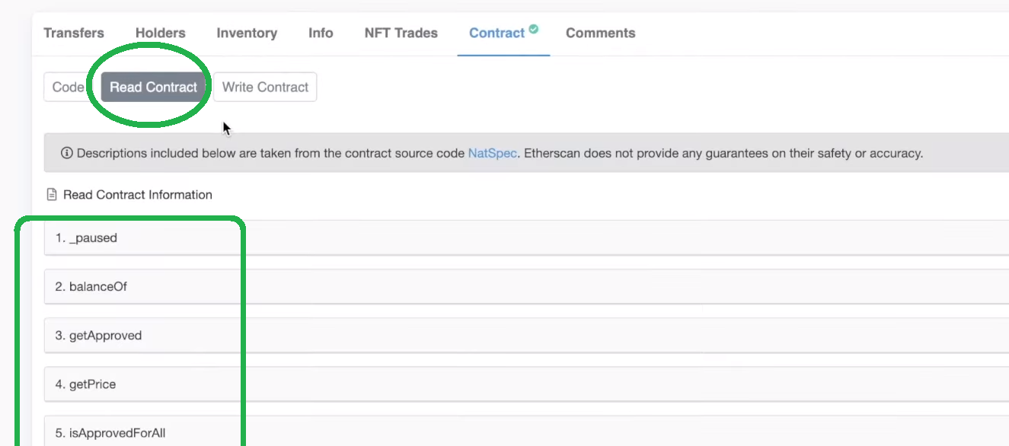Open the NatSpec link
This screenshot has width=1009, height=446.
point(492,153)
